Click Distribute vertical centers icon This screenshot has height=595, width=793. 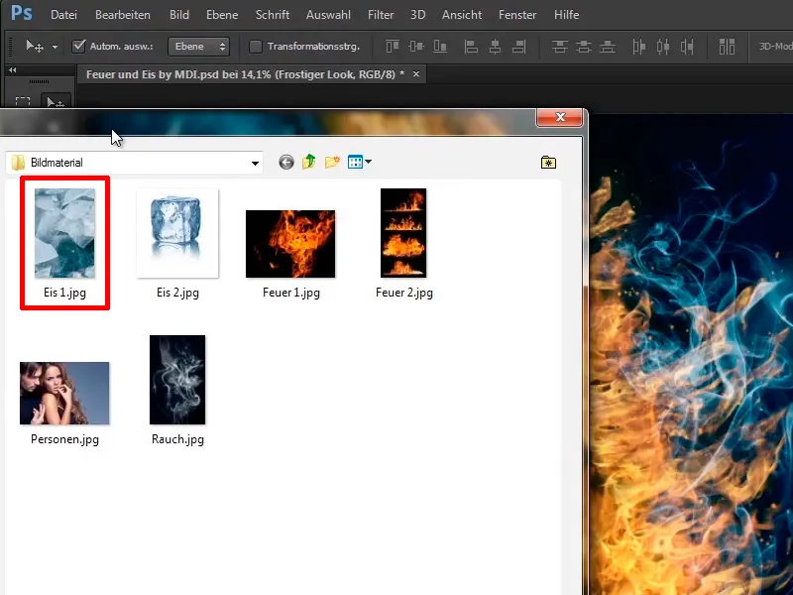[583, 47]
